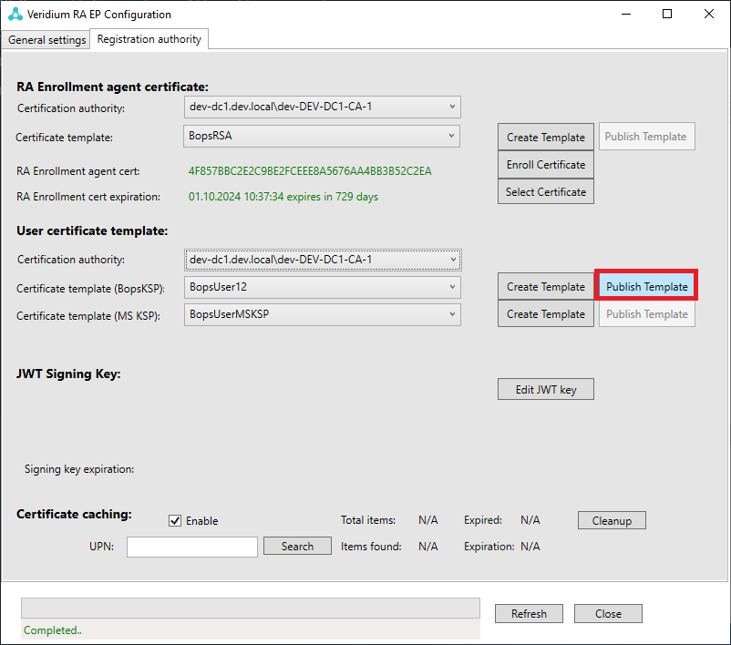The width and height of the screenshot is (731, 645).
Task: Click the Veridium app logo icon
Action: pos(15,15)
